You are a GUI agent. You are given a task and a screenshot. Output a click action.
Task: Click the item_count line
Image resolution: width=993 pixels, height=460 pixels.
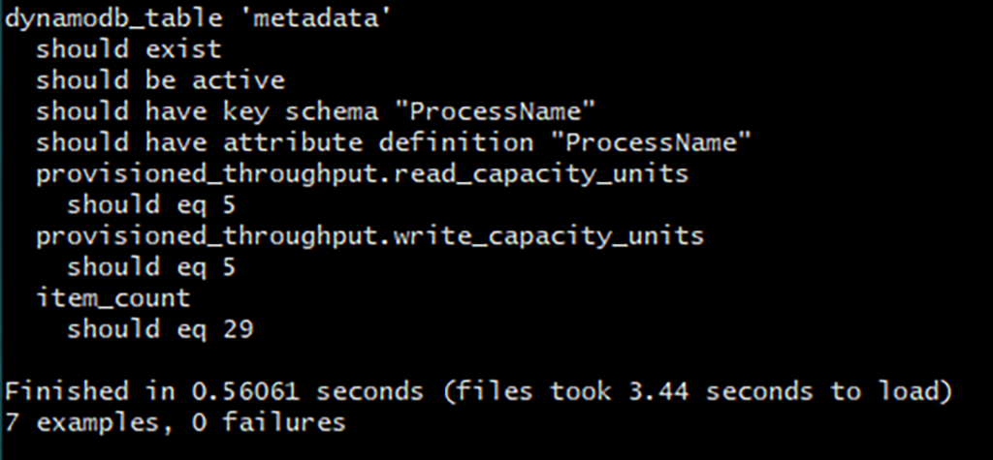113,297
